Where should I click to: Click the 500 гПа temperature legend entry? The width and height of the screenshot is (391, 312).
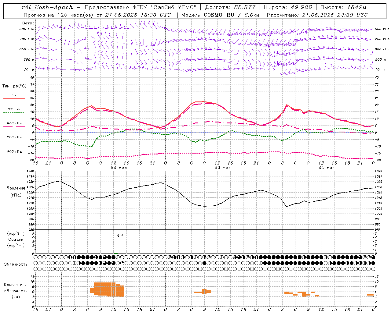[14, 151]
